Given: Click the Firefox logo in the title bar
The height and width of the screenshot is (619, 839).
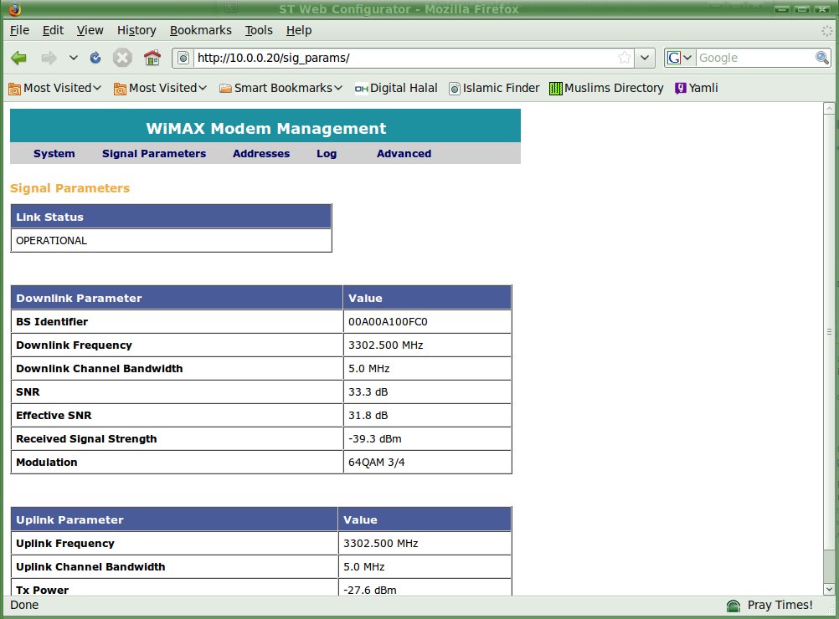Looking at the screenshot, I should [14, 9].
